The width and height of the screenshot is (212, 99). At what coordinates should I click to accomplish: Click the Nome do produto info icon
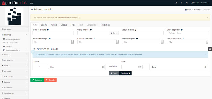(x=48, y=30)
